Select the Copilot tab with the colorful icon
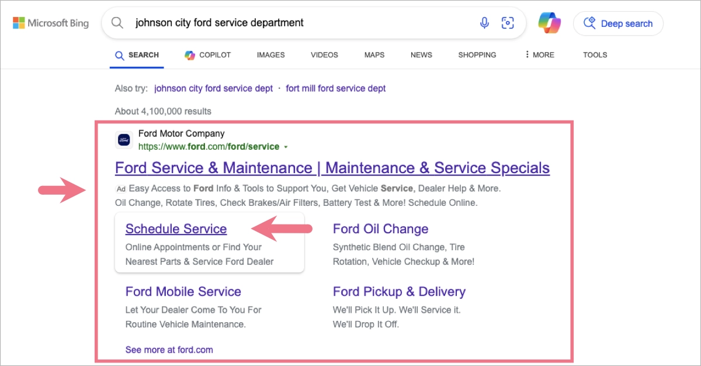The width and height of the screenshot is (701, 366). pos(207,54)
